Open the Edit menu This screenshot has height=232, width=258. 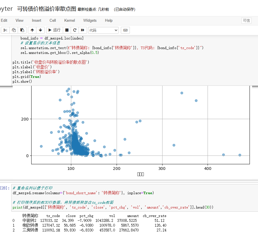coord(4,20)
